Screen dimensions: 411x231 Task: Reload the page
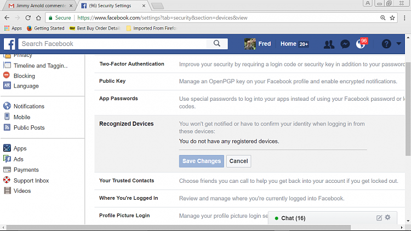[28, 18]
